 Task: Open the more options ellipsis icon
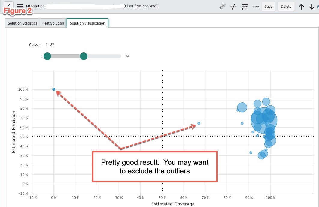[x=255, y=6]
